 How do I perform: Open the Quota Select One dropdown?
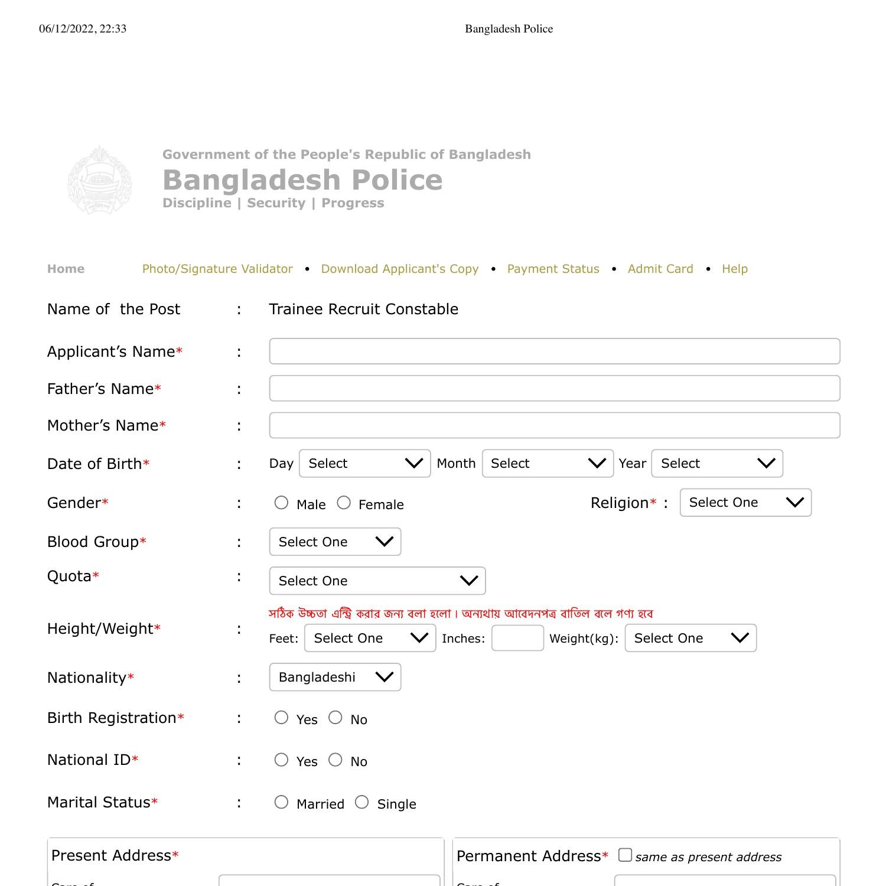tap(377, 581)
